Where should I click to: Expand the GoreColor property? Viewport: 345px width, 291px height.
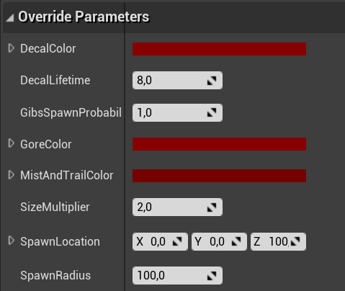[11, 143]
